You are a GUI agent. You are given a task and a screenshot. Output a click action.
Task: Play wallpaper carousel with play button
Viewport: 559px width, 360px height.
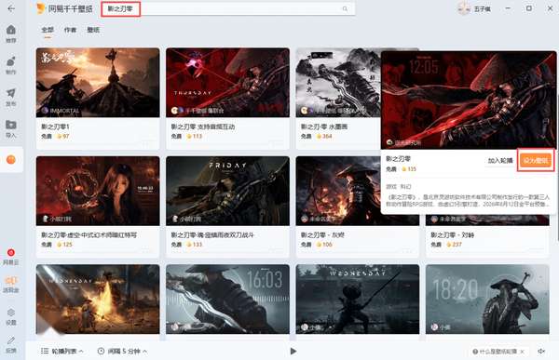(293, 352)
